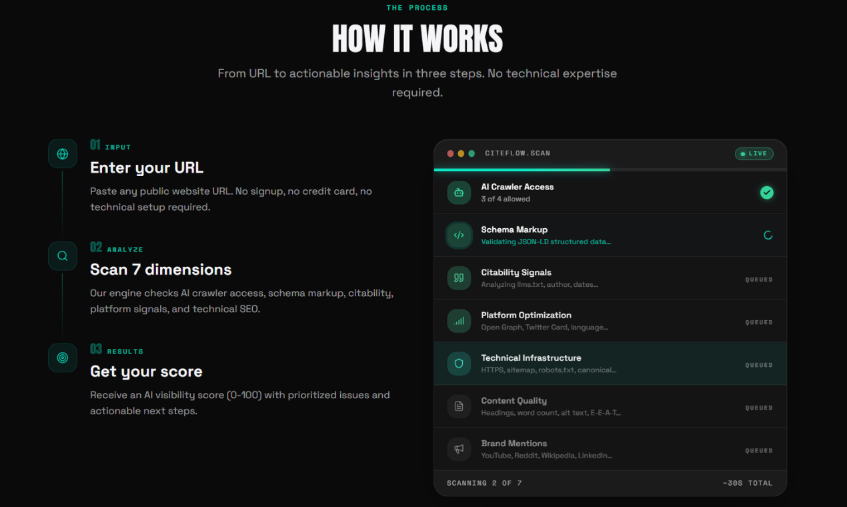Select the Content Quality row title
This screenshot has width=847, height=507.
point(514,401)
